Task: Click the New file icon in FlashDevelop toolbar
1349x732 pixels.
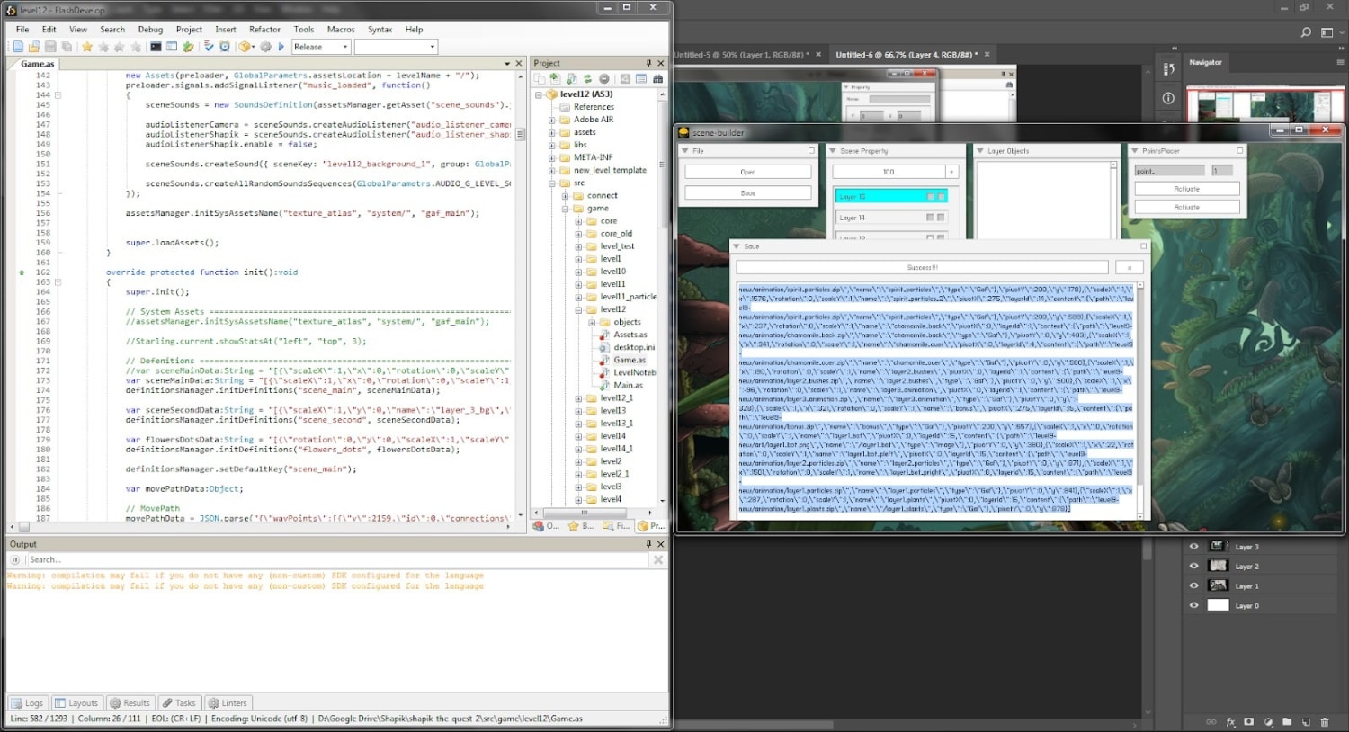Action: [x=18, y=47]
